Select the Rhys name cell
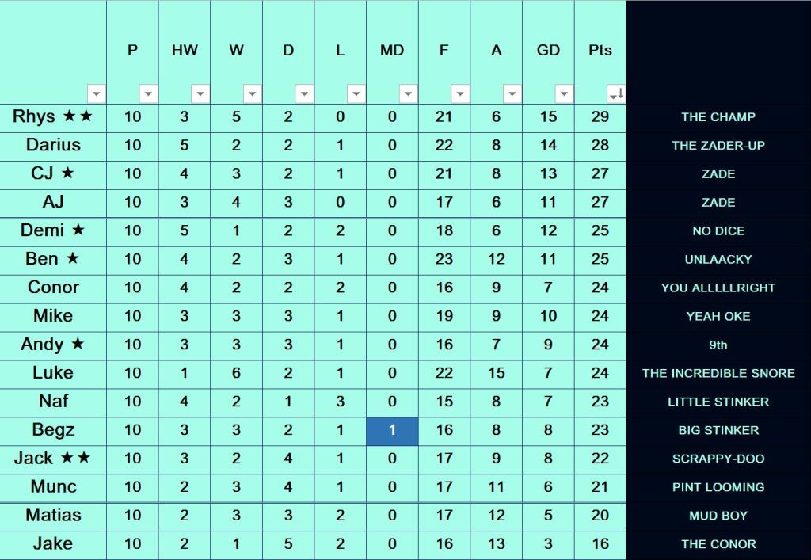Viewport: 811px width, 560px height. coord(53,117)
